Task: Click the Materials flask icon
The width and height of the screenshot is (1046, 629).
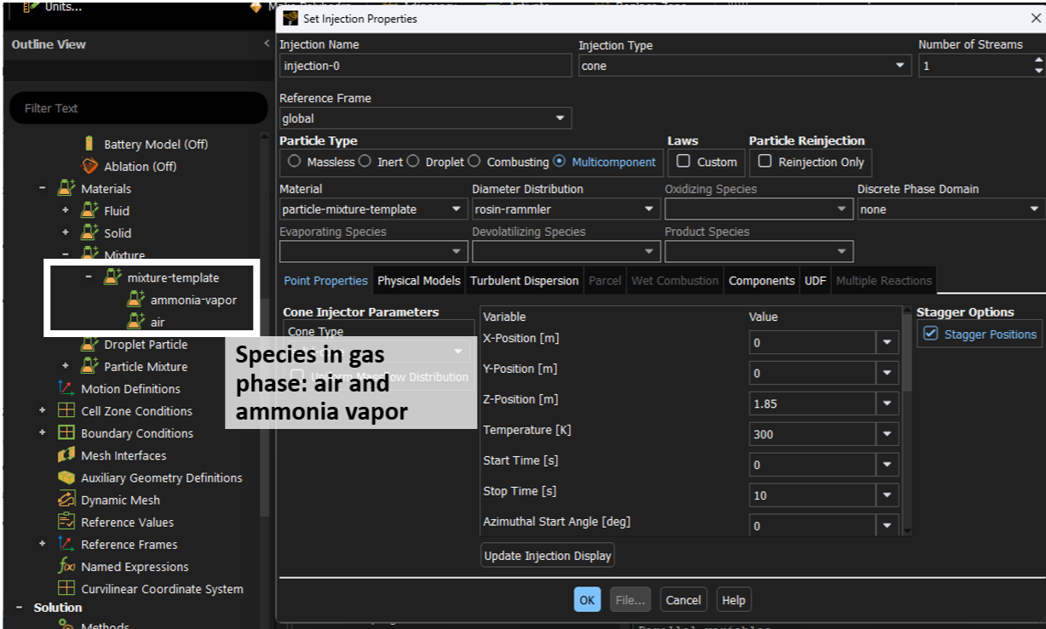Action: [66, 188]
